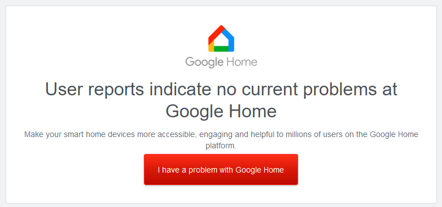
Task: Click the Google Home house logo
Action: 221,38
